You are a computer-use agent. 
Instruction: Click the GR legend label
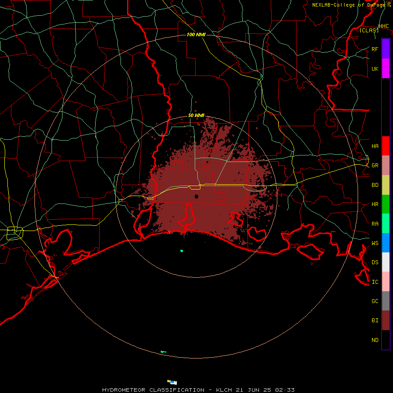pos(375,165)
